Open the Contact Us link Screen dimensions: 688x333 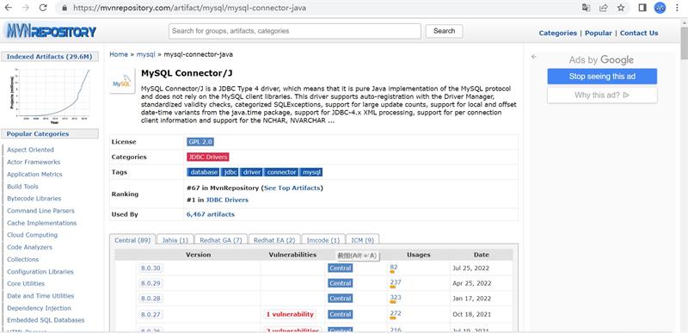(x=639, y=33)
